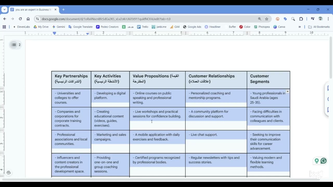
Task: Open the ElevenLabs bookmark
Action: [x=21, y=27]
